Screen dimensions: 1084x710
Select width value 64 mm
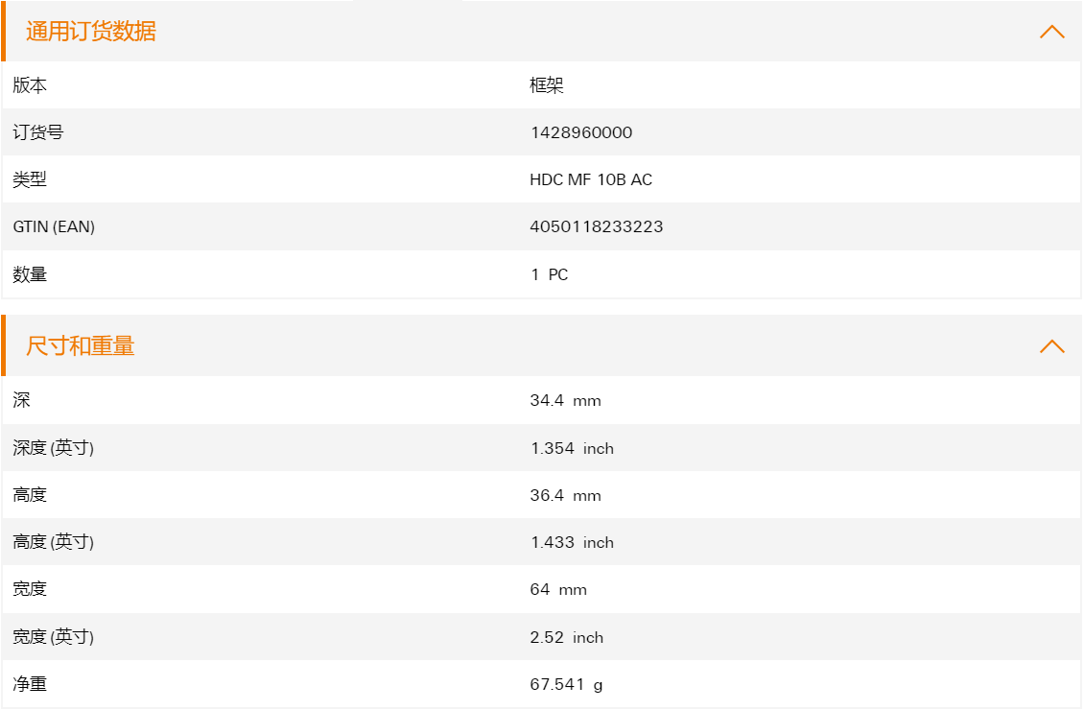coord(558,589)
